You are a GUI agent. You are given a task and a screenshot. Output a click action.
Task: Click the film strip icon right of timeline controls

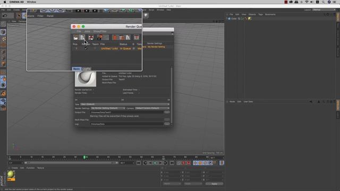point(222,163)
